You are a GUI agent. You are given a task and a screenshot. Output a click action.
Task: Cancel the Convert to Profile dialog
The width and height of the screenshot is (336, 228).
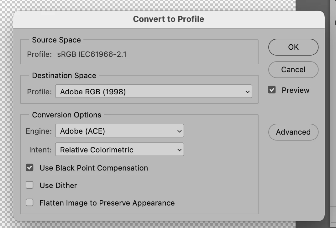293,70
